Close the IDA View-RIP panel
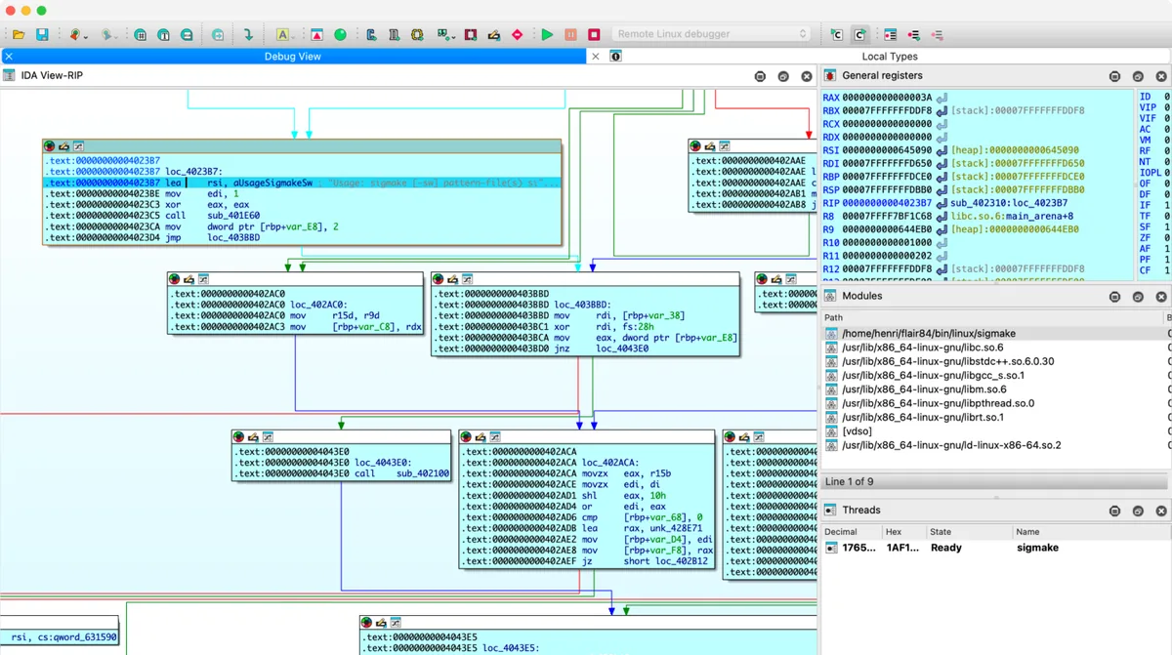Viewport: 1172px width, 655px height. [807, 76]
